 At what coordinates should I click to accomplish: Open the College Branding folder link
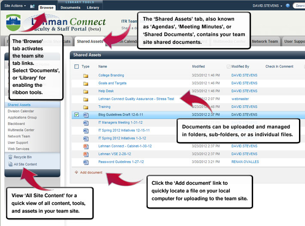point(111,75)
